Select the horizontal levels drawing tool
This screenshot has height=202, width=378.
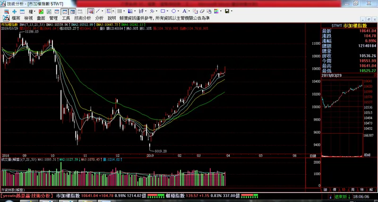pos(109,11)
